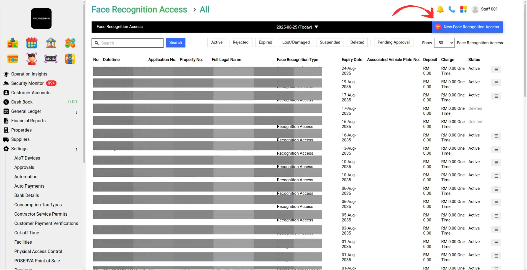
Task: Open row menu for 03-Aug-2035 entry
Action: [x=496, y=229]
